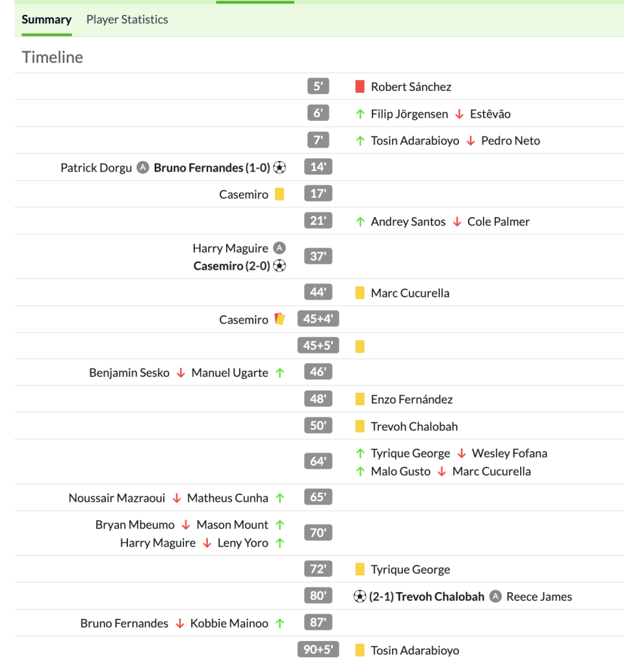
Task: Click the Casemiro (2-0) goal scorer link
Action: [231, 266]
